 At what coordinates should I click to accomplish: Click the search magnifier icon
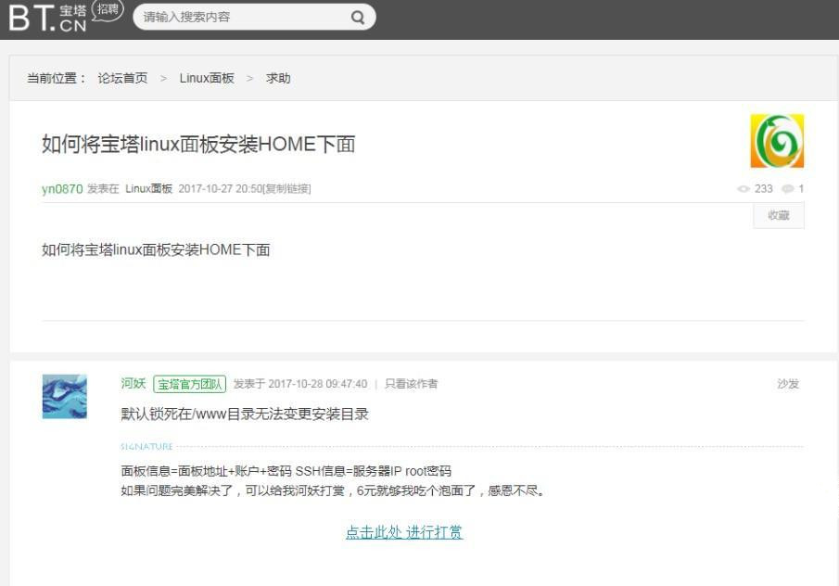356,18
